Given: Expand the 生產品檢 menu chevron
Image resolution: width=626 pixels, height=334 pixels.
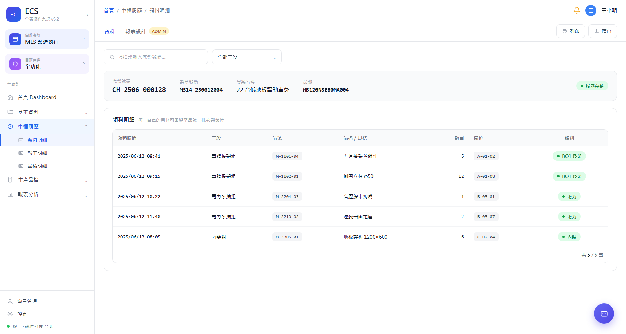Looking at the screenshot, I should [x=86, y=181].
